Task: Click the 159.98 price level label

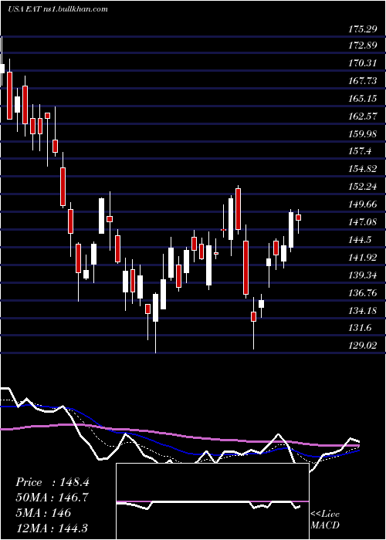Action: tap(363, 134)
